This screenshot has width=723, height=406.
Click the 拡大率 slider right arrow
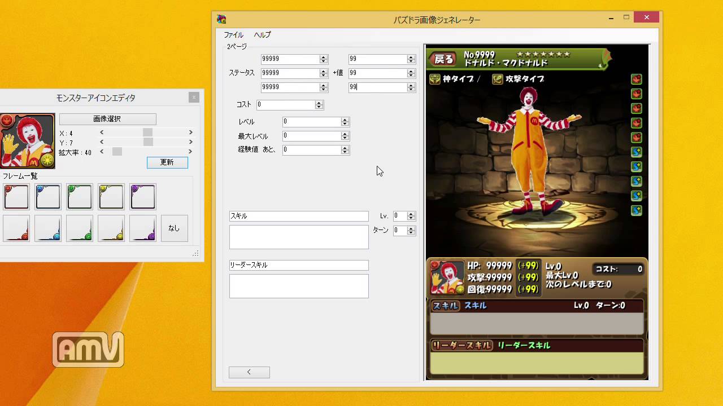(190, 152)
